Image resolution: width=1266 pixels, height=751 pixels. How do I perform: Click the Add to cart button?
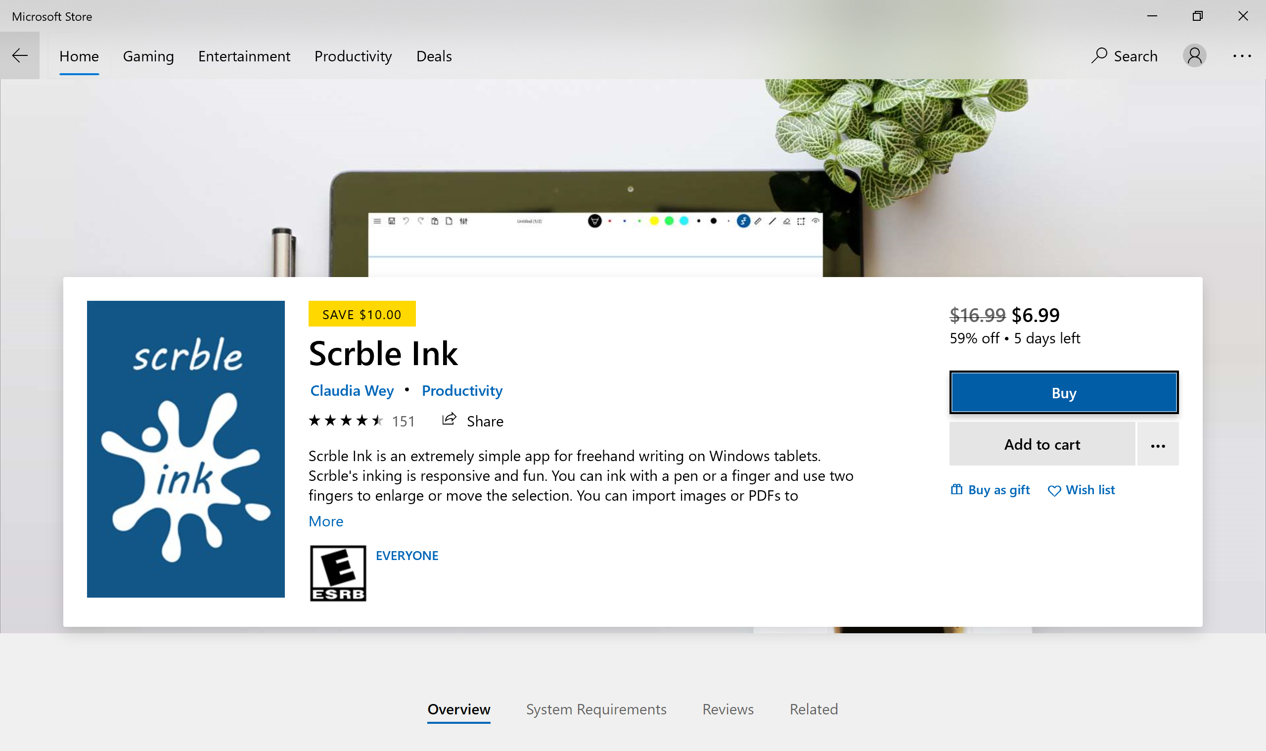pos(1042,444)
